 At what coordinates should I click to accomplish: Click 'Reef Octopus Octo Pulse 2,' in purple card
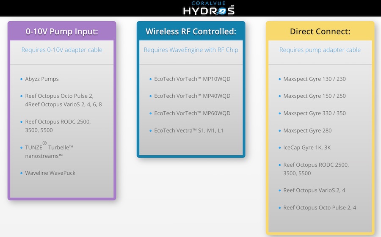click(x=59, y=96)
